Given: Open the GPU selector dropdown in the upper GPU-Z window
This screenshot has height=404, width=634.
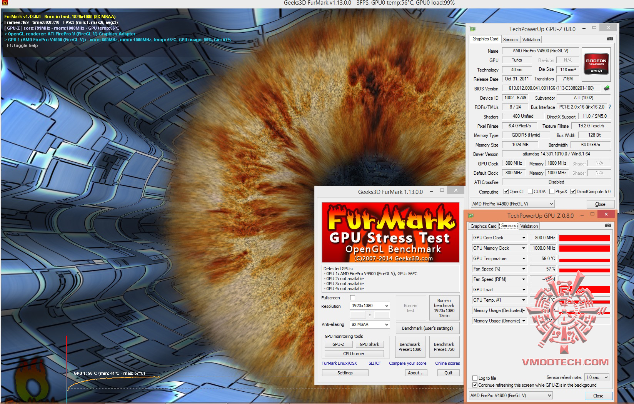Looking at the screenshot, I should (512, 204).
